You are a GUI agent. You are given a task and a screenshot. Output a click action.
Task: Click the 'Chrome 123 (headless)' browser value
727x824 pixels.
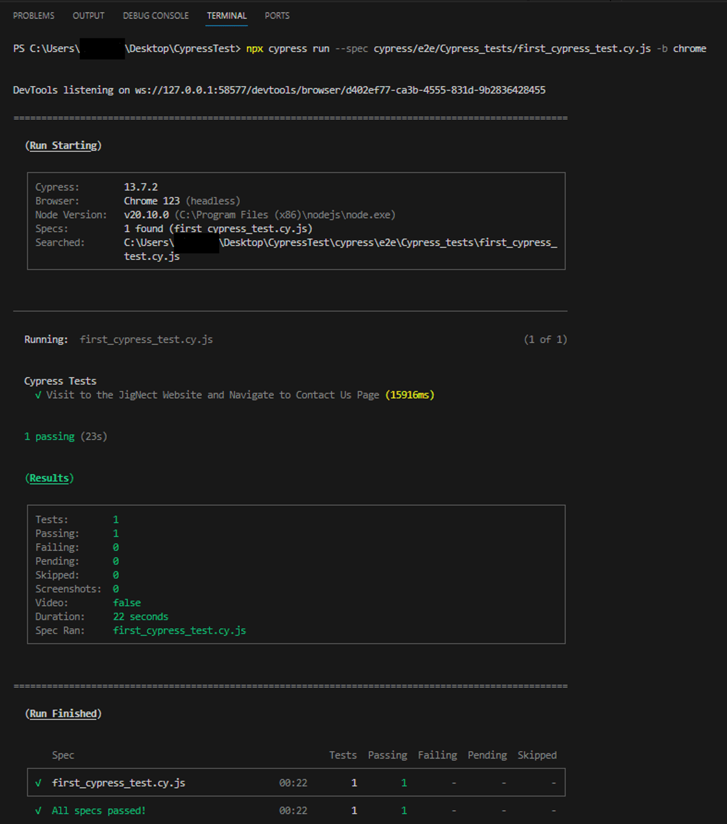(x=182, y=201)
